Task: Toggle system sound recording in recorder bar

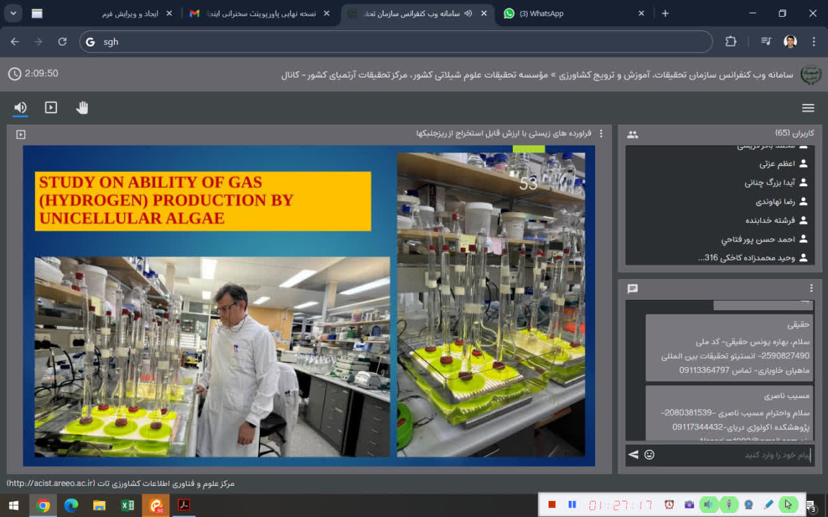Action: (x=710, y=504)
